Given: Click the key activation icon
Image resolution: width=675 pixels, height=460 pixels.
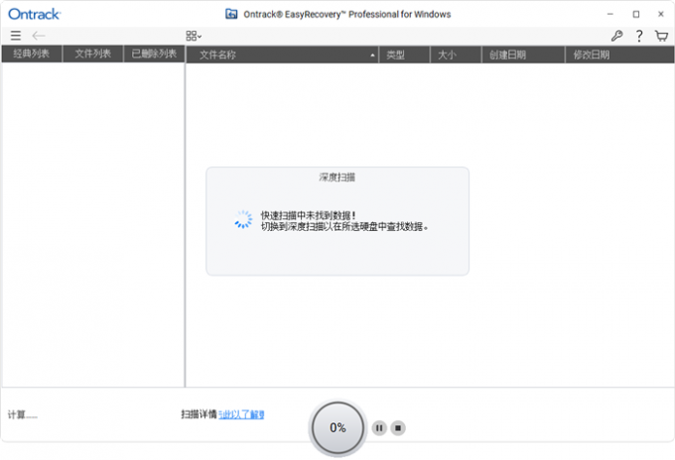Looking at the screenshot, I should pyautogui.click(x=616, y=36).
